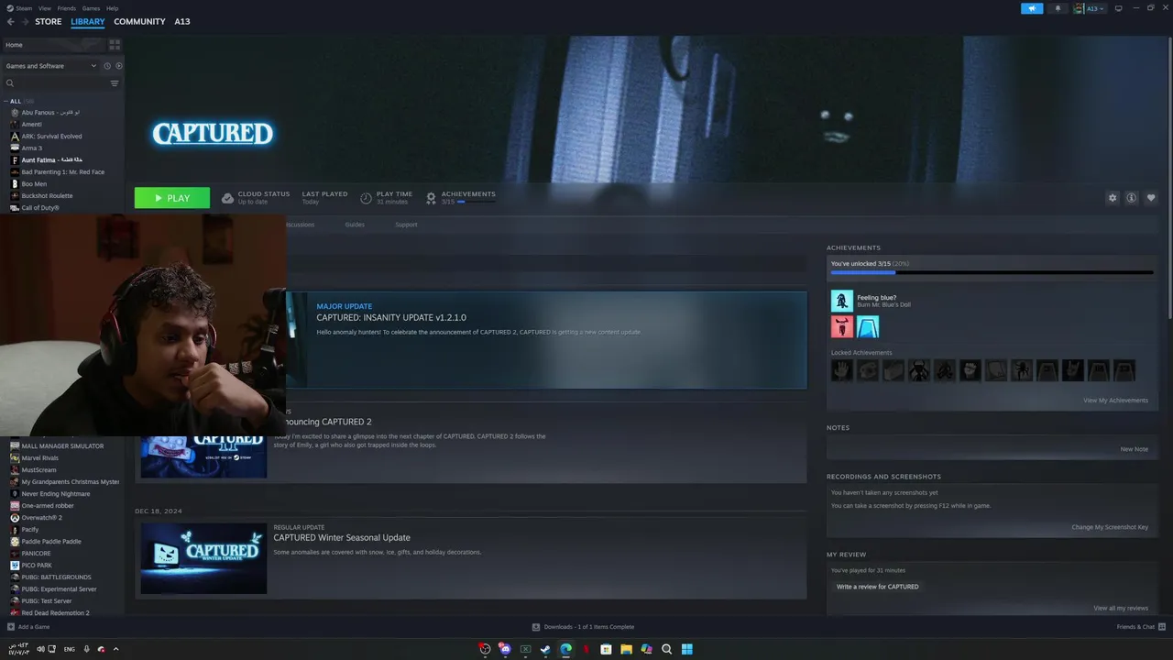Select Marvel Rivals in game list

39,457
